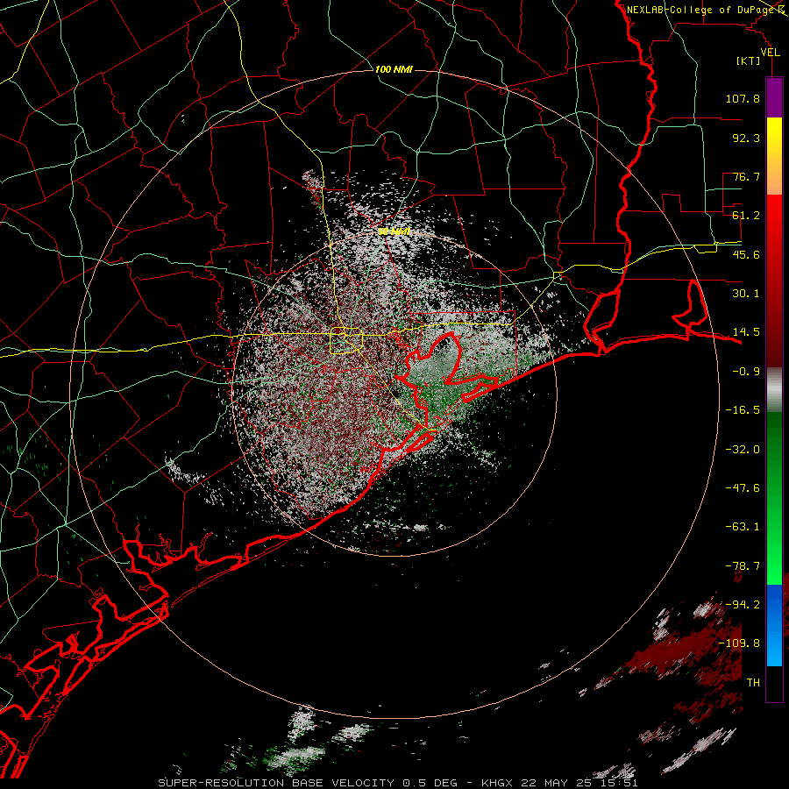The height and width of the screenshot is (789, 789).
Task: Click the 45.6 velocity scale value
Action: tap(746, 254)
